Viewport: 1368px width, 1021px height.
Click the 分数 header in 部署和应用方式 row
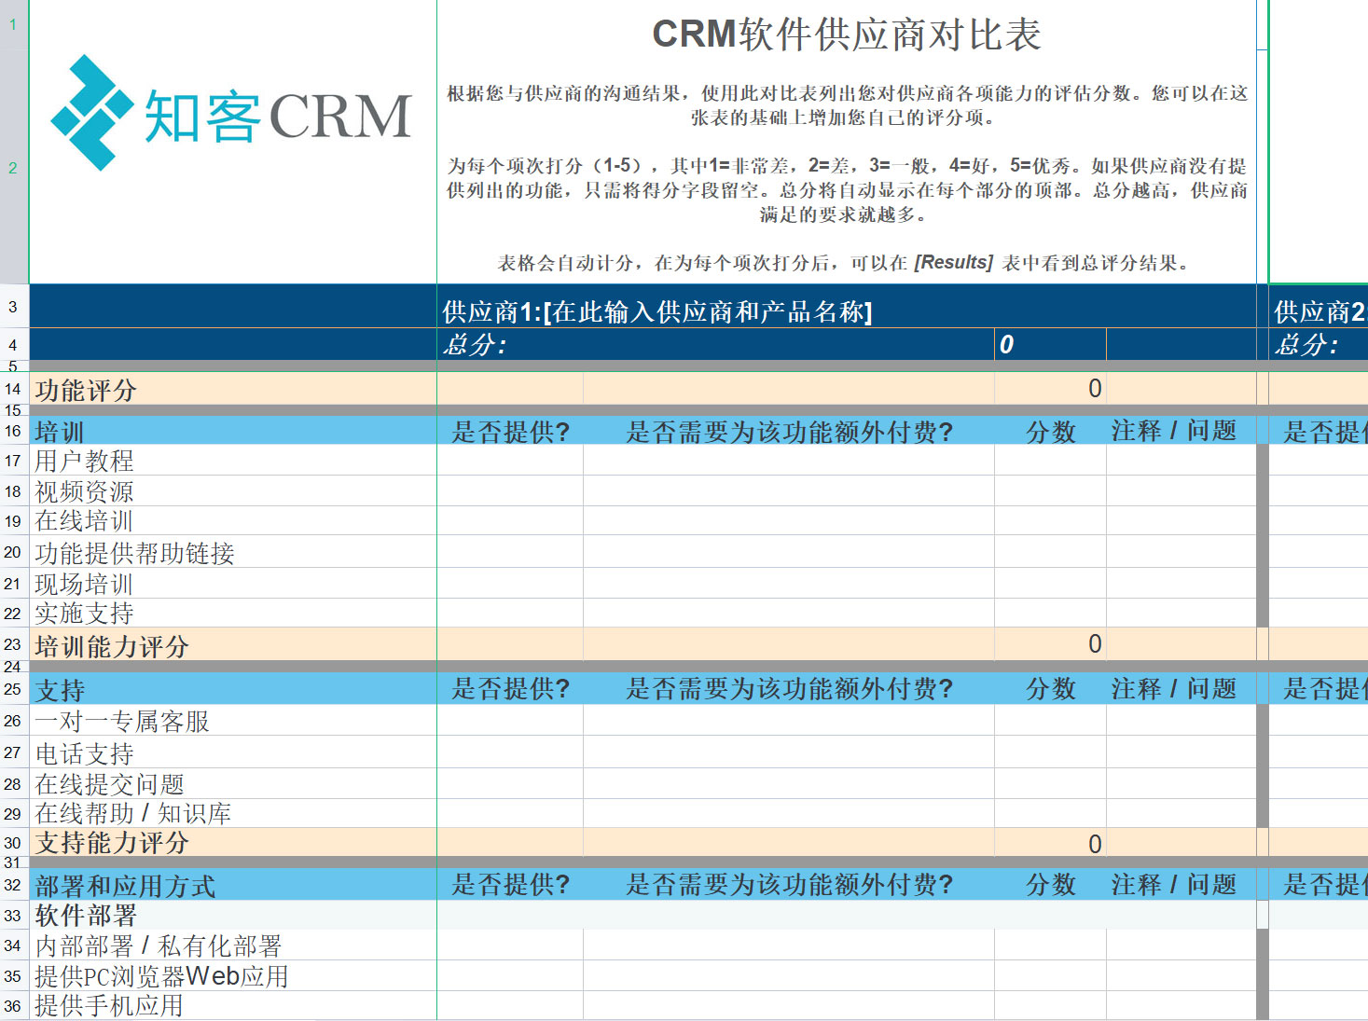[x=1051, y=885]
